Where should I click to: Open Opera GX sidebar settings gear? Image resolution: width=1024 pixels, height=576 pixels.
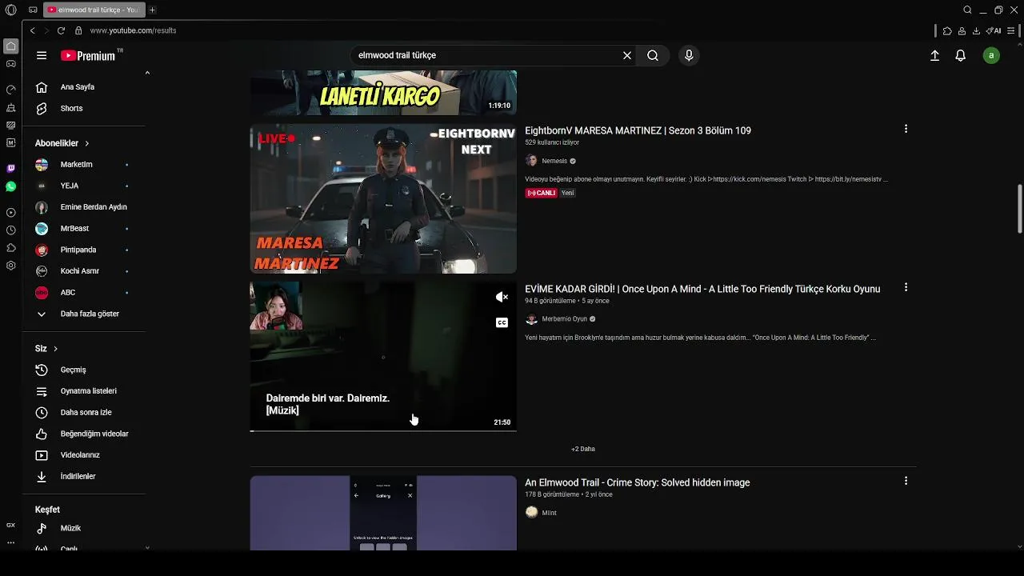[x=10, y=266]
